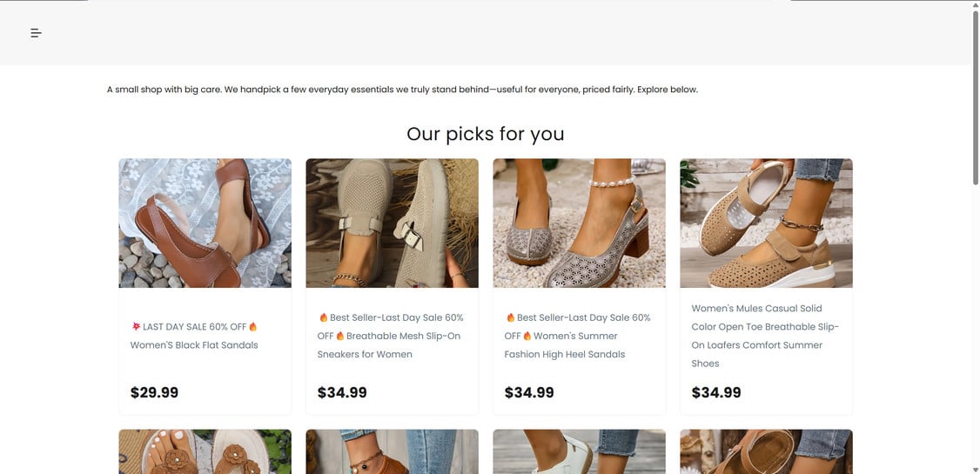The width and height of the screenshot is (980, 474).
Task: Open the second product thumbnail in bottom row
Action: [392, 451]
